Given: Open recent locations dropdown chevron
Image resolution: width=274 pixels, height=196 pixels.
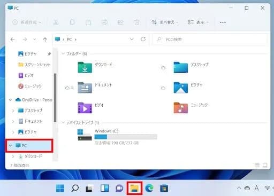Looking at the screenshot, I should coord(35,39).
